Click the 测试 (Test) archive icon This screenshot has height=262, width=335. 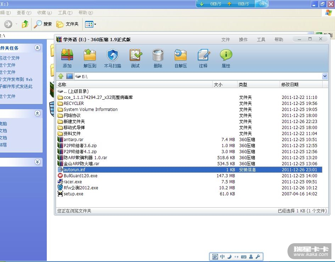pyautogui.click(x=135, y=55)
